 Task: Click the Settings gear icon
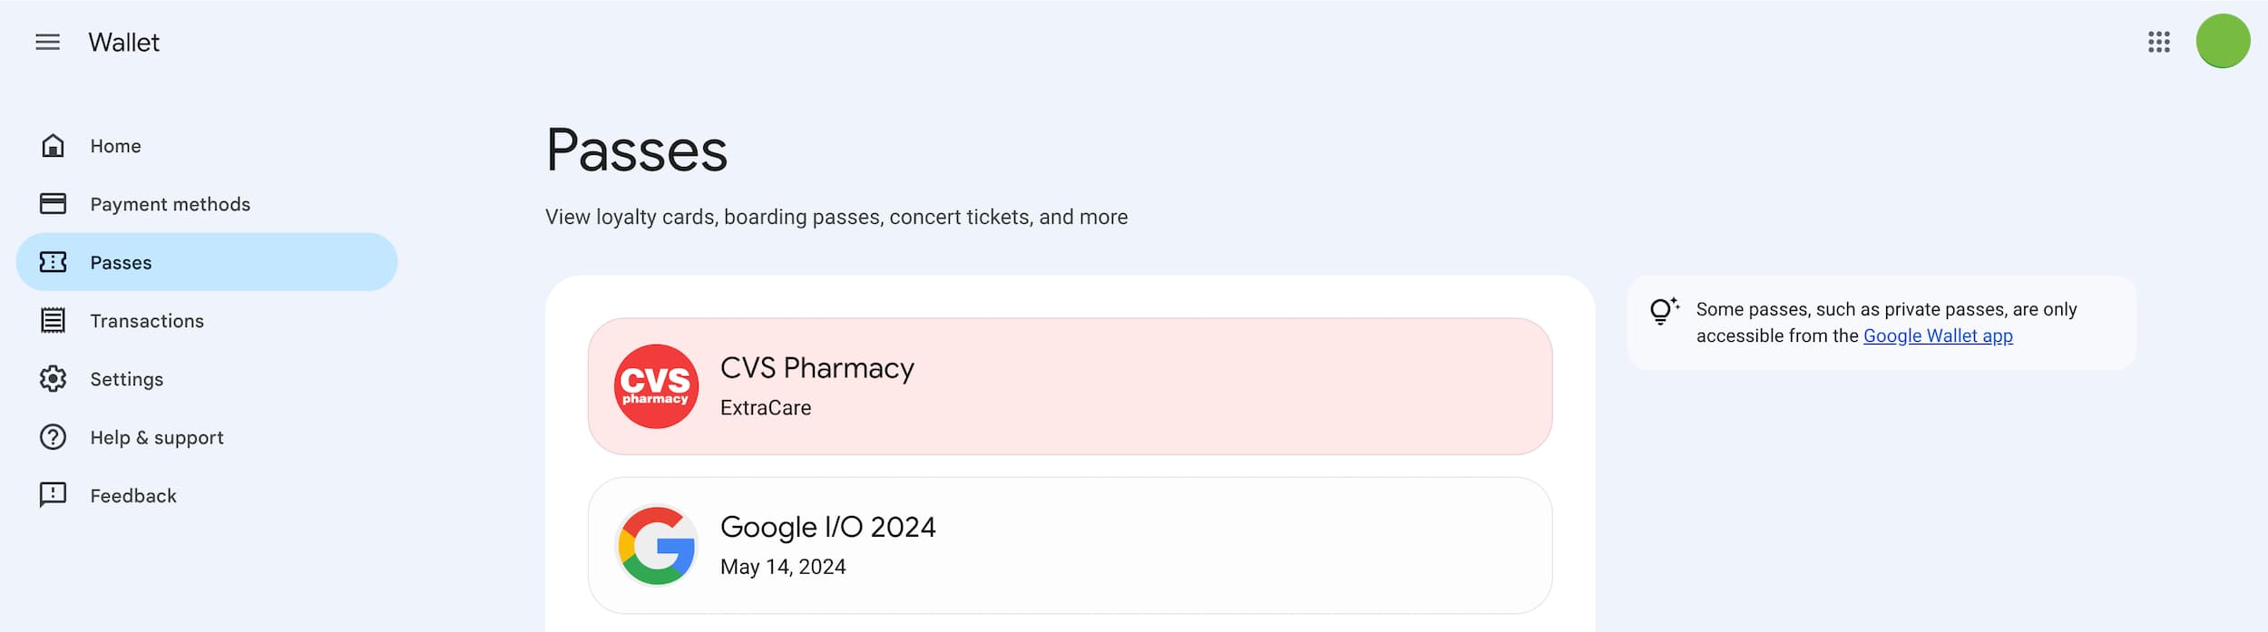53,379
